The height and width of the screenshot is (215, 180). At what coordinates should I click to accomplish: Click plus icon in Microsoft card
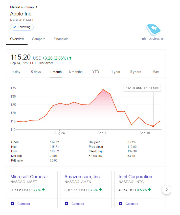click(x=12, y=204)
